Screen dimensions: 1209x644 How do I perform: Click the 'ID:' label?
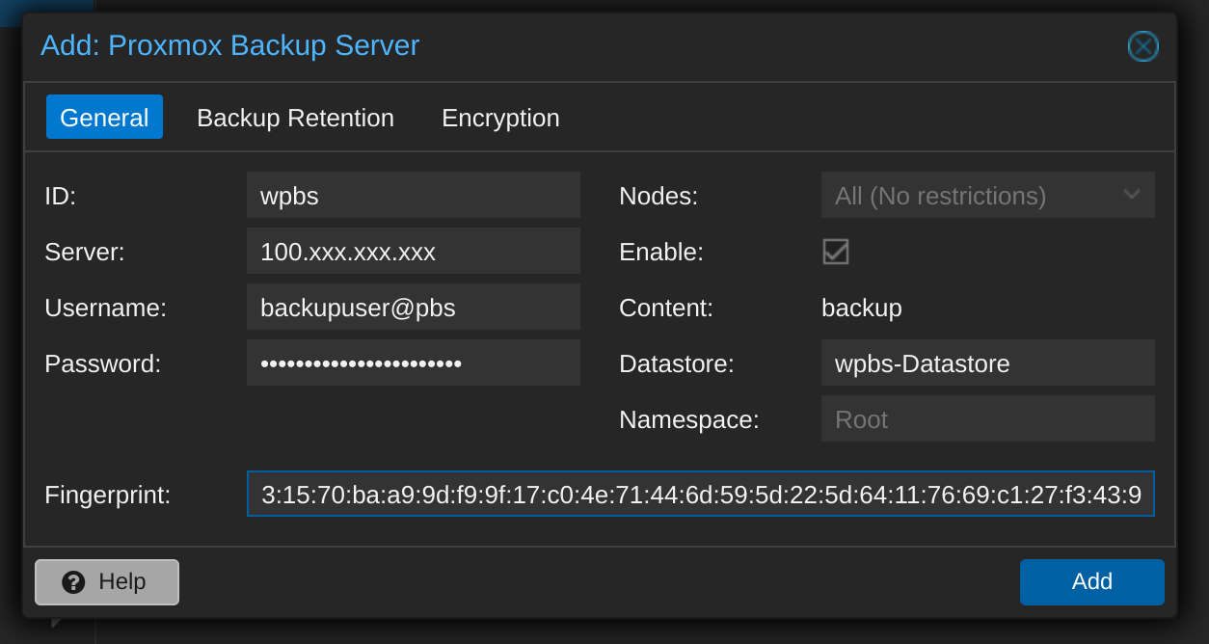(60, 197)
